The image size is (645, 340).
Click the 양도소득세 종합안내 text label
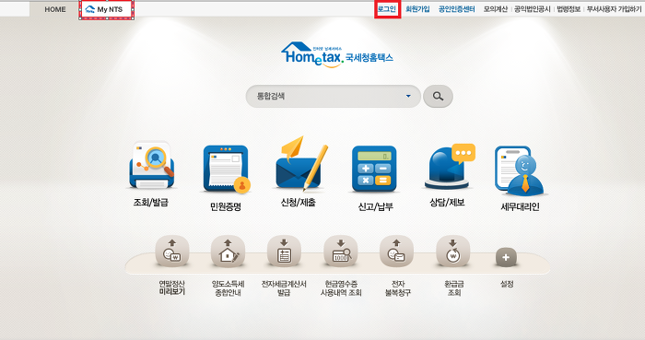(x=229, y=288)
